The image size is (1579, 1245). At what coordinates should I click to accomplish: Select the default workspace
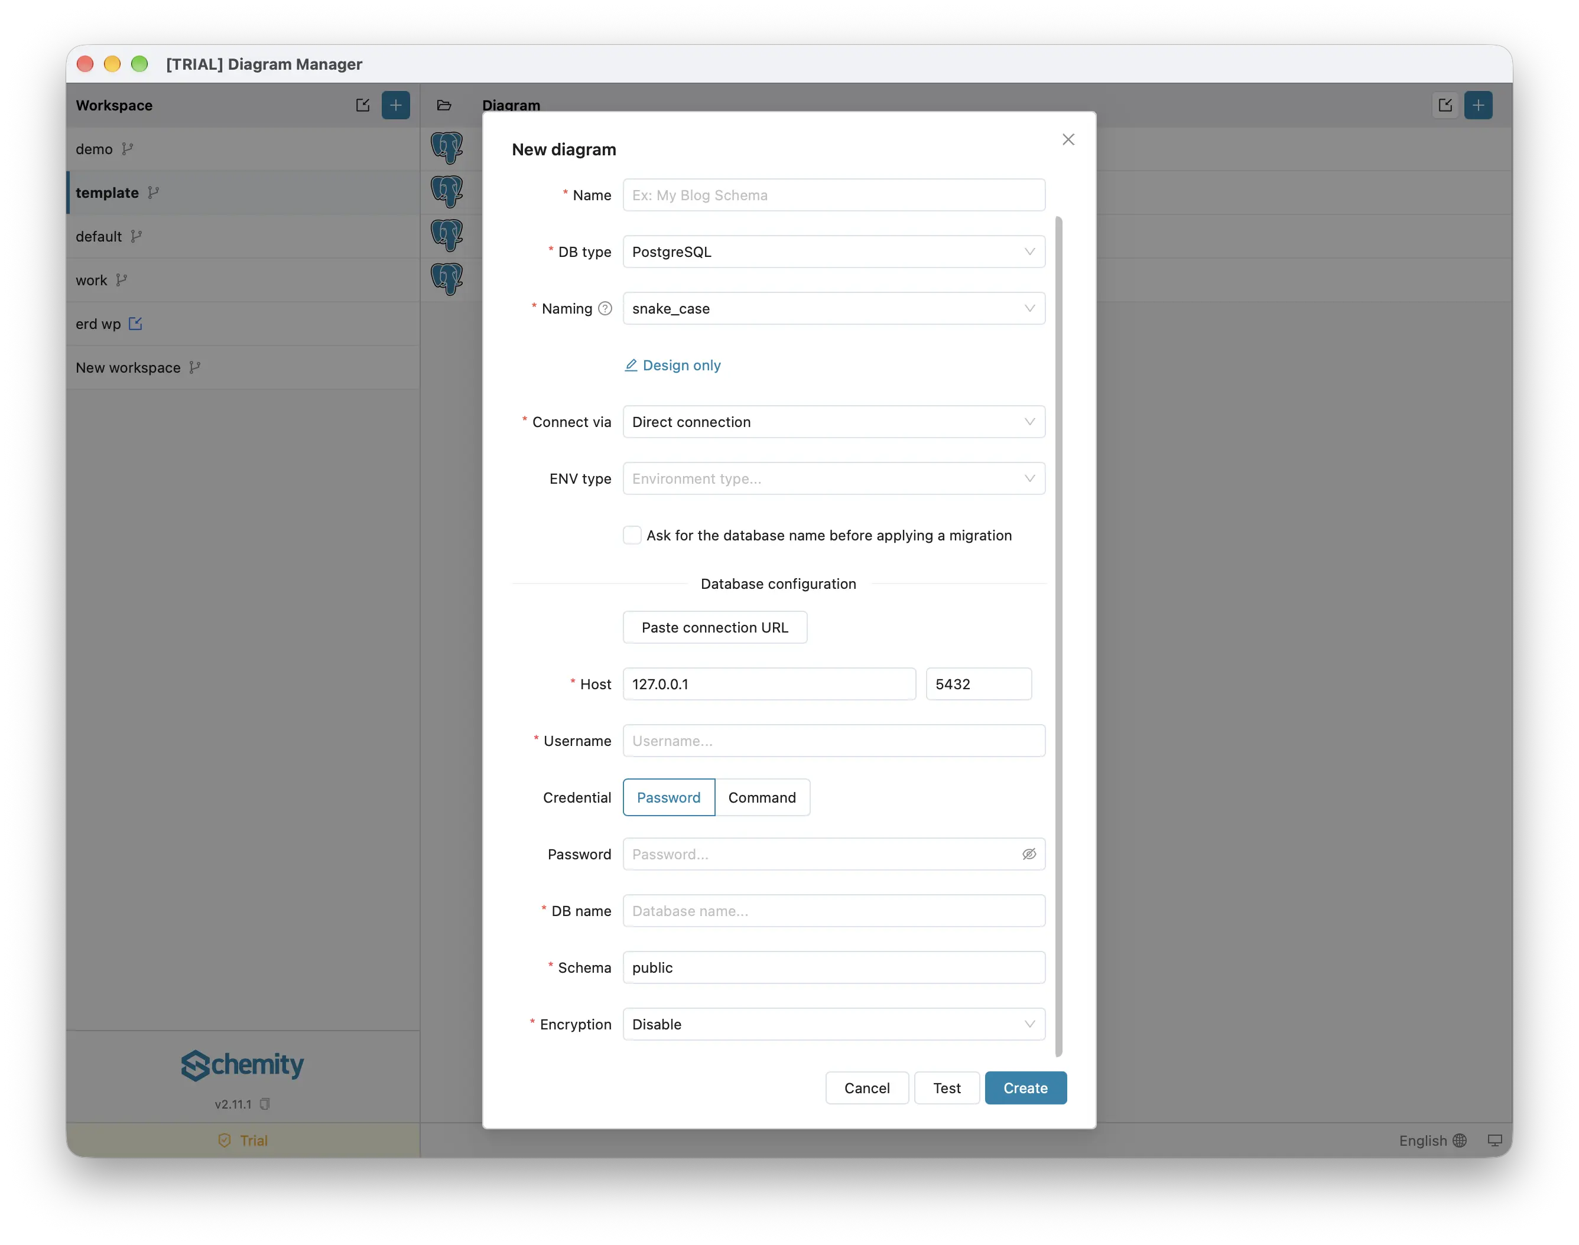(243, 236)
